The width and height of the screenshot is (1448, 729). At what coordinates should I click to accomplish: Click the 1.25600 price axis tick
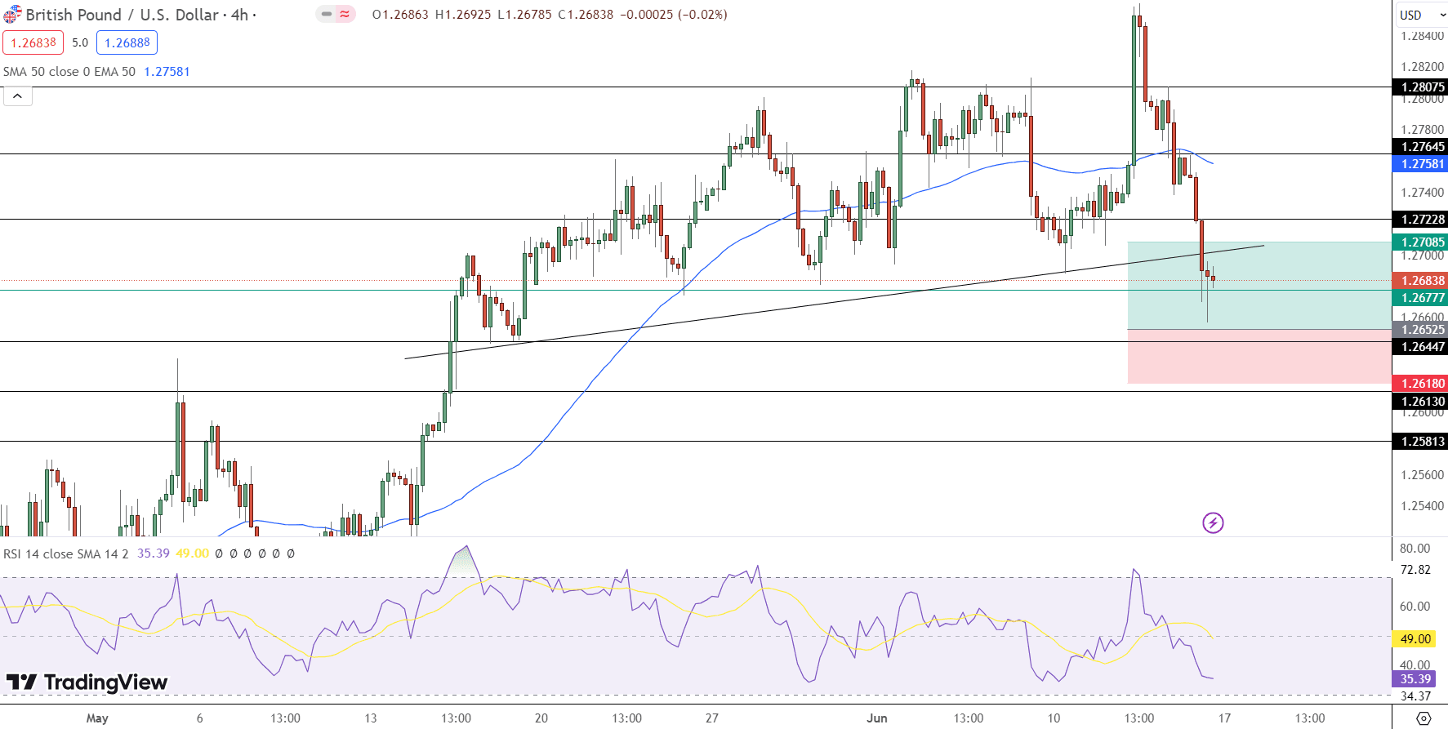[1422, 475]
